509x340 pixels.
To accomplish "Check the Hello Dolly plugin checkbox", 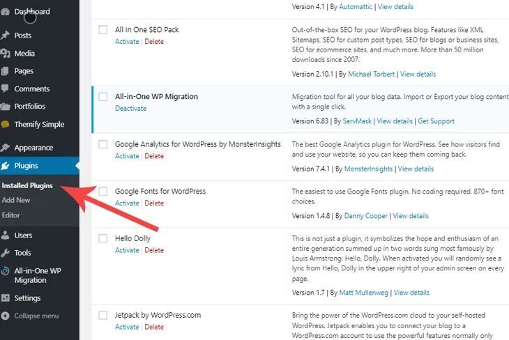I will pyautogui.click(x=103, y=238).
